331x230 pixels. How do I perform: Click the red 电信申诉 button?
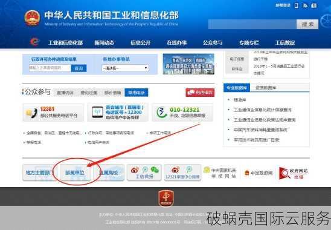pos(200,93)
